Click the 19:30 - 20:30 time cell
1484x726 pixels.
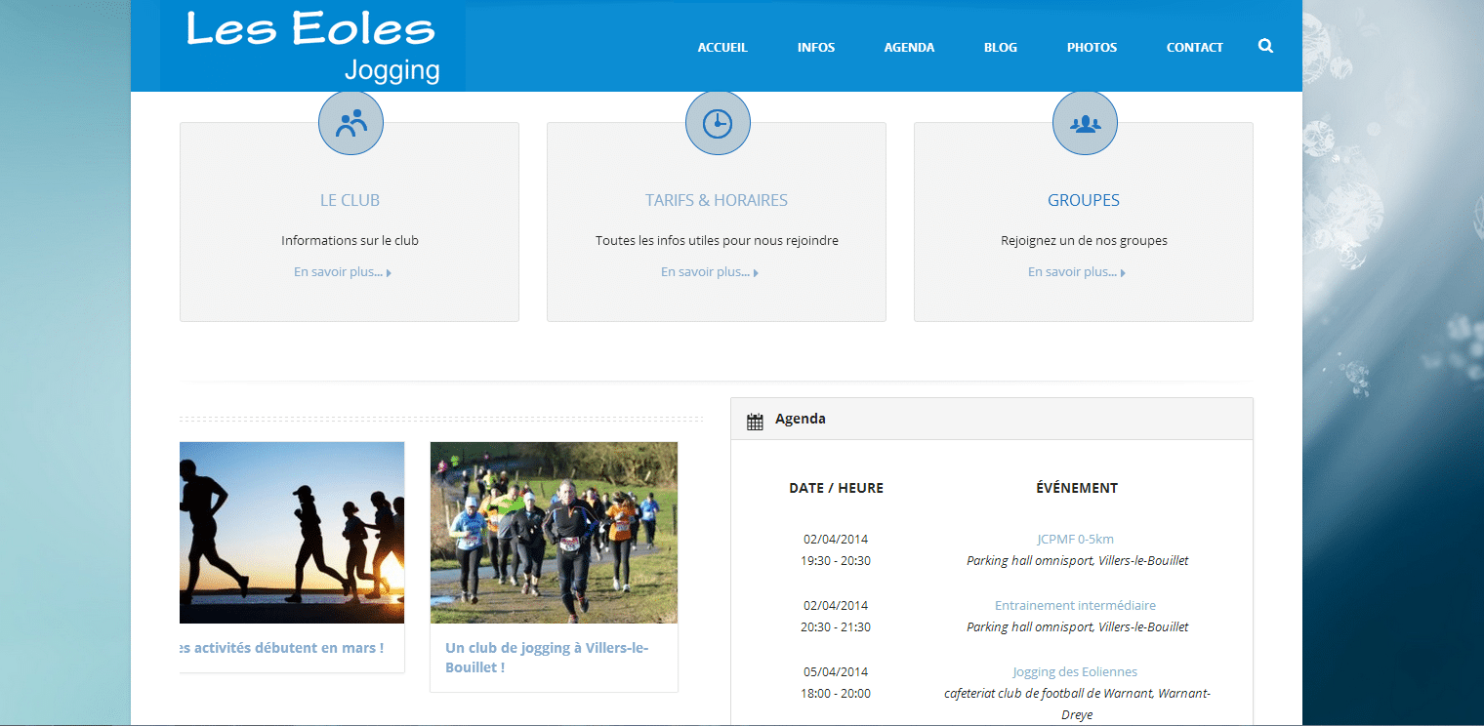click(x=836, y=561)
